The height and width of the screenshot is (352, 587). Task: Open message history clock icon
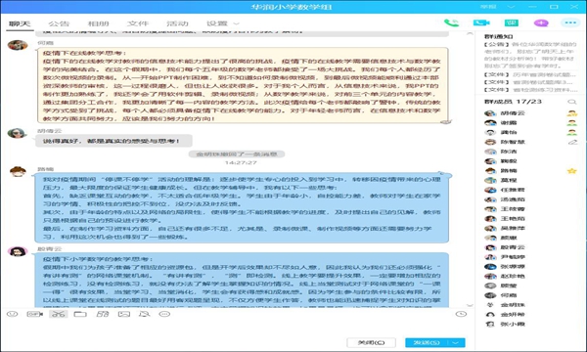pos(461,314)
